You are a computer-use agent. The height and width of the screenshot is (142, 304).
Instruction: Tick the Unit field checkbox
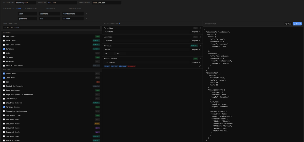pos(4,53)
